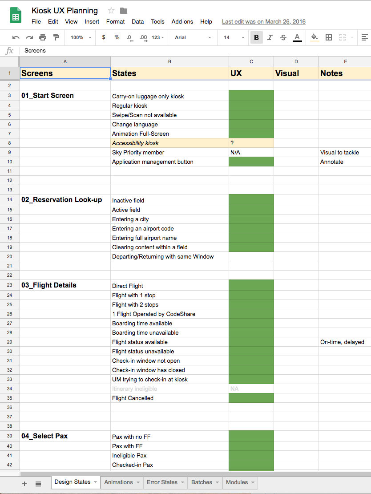This screenshot has height=494, width=371.
Task: Select row 8 header
Action: pyautogui.click(x=9, y=143)
